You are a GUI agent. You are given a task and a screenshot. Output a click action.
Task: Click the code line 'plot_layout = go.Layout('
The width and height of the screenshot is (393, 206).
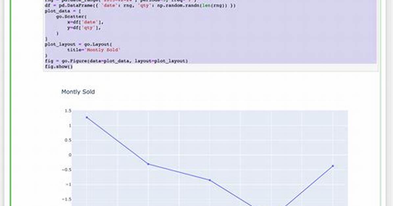pos(79,44)
